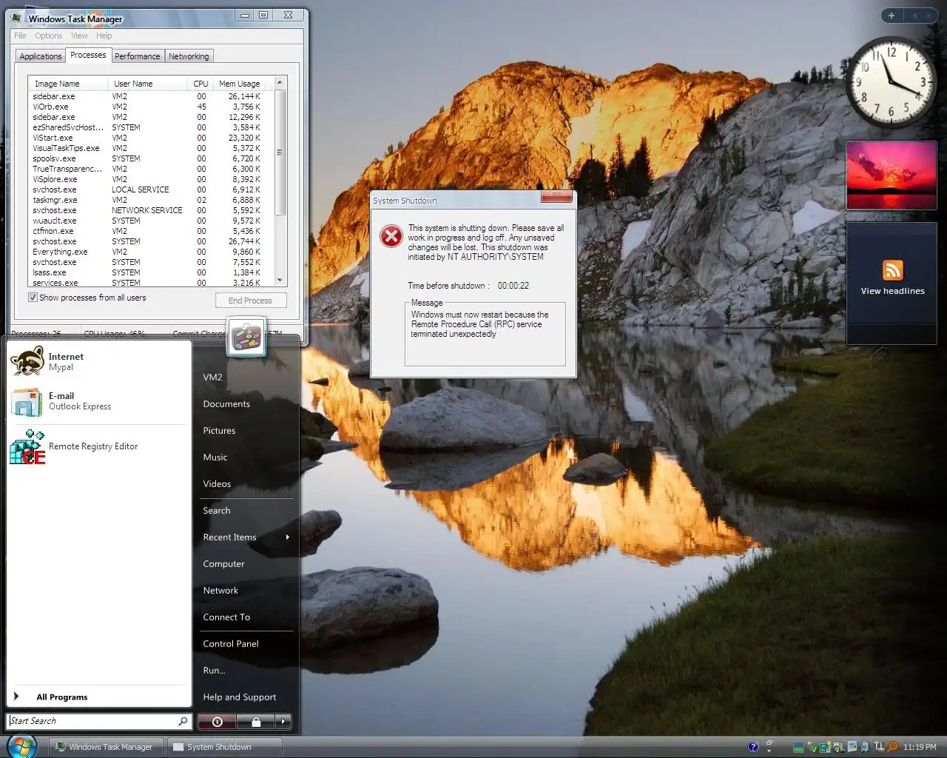Open the Help menu in Task Manager

[104, 36]
